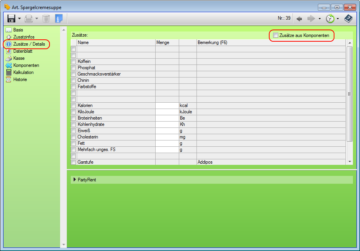Viewport: 360px width, 251px height.
Task: Switch to Kalkulation in sidebar
Action: tap(23, 72)
